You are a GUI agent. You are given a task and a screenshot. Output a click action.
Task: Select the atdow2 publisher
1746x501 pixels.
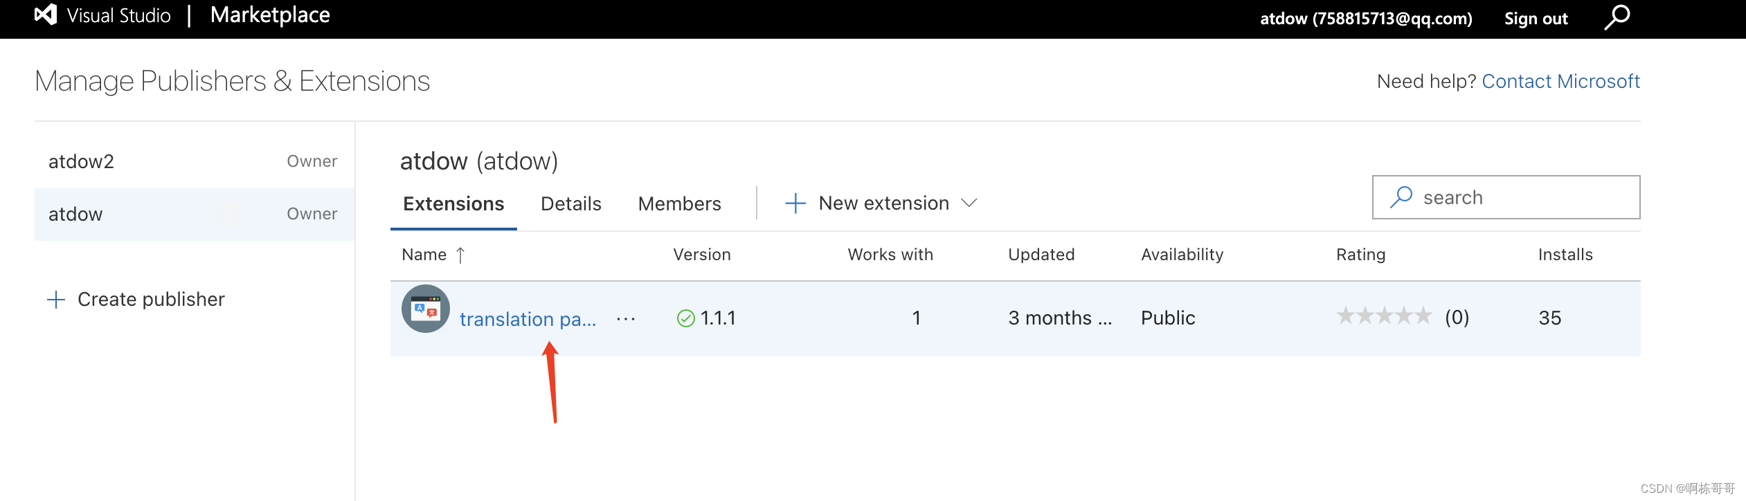point(195,162)
